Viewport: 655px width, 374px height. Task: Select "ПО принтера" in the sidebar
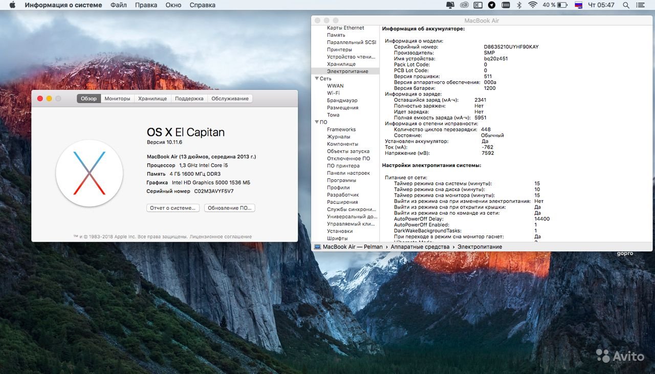343,166
